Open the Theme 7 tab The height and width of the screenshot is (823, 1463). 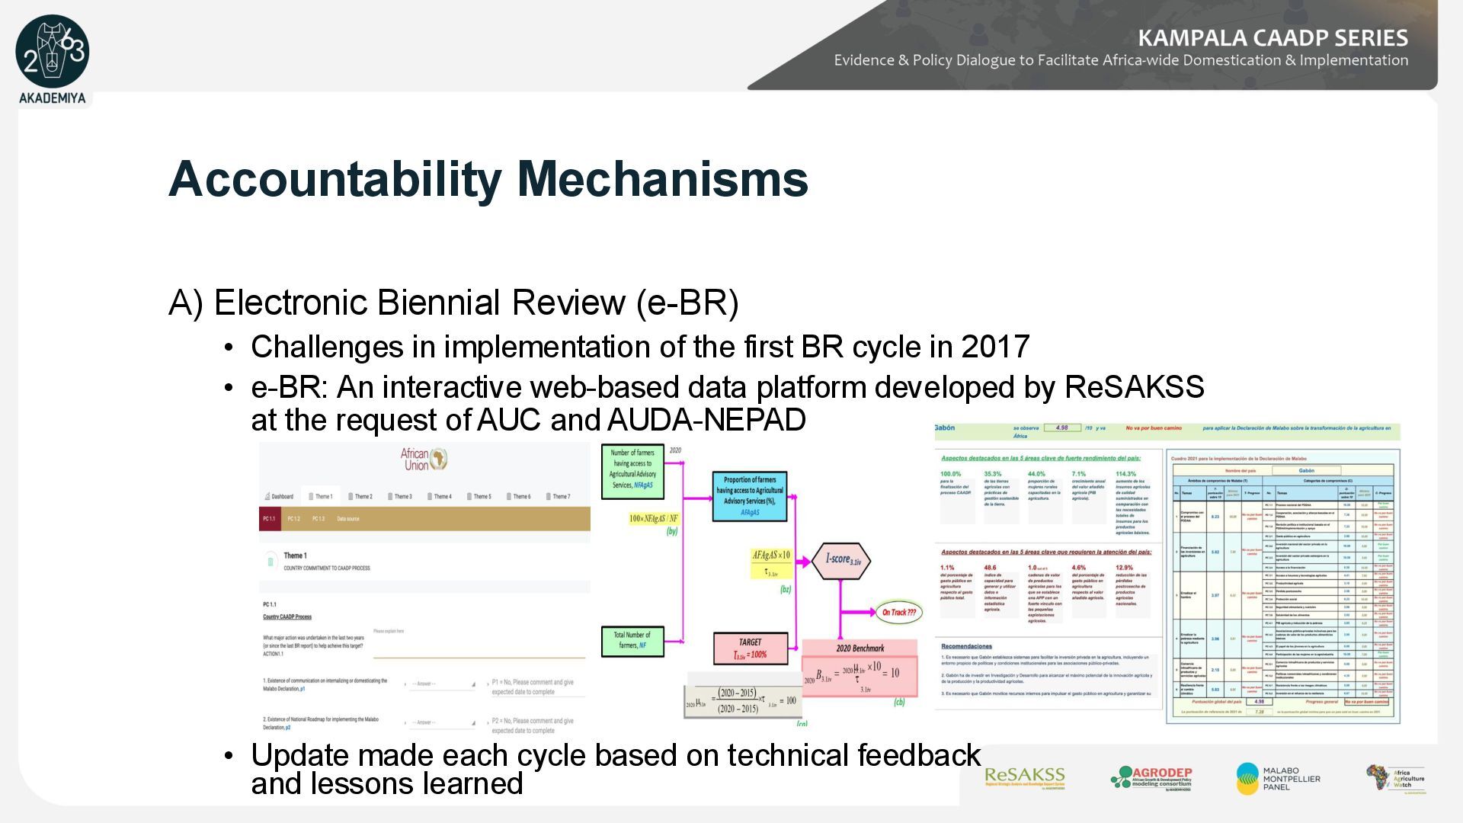(558, 496)
